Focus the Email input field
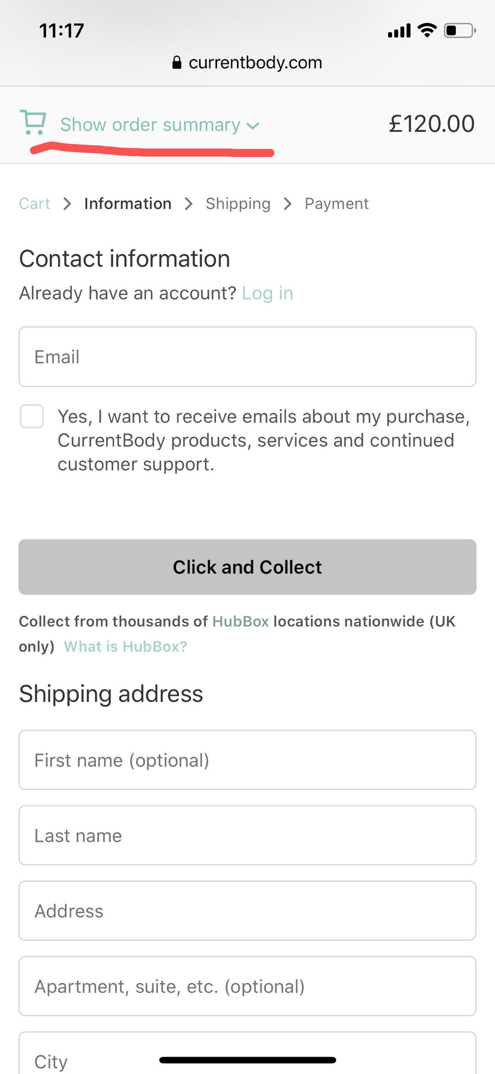Screen dimensions: 495x1074 coord(247,357)
